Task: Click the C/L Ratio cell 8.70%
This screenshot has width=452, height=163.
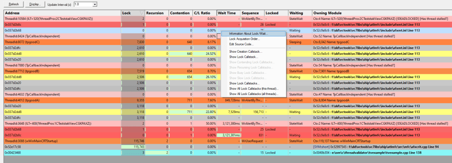Action: (x=205, y=71)
